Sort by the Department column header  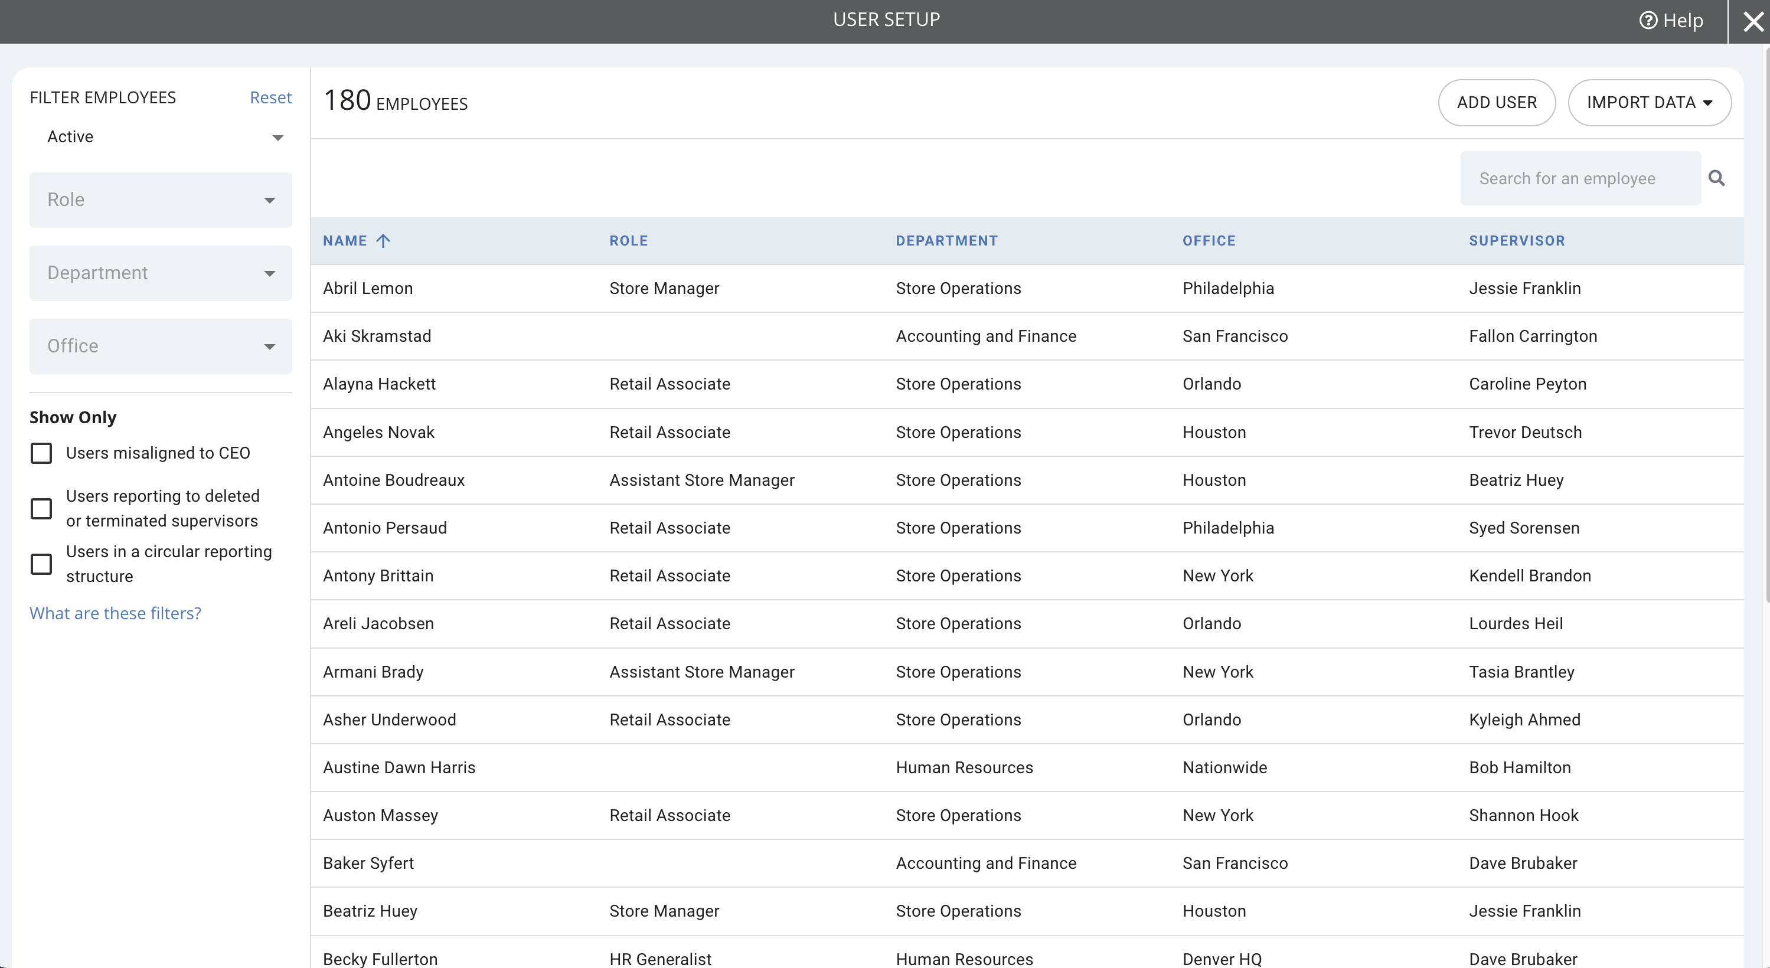946,241
